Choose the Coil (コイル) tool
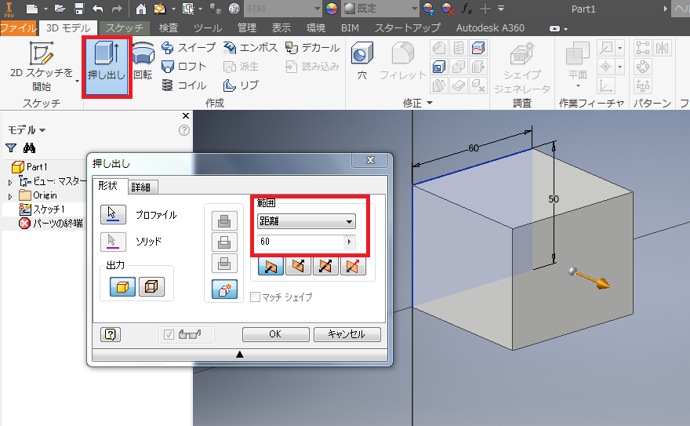 183,86
